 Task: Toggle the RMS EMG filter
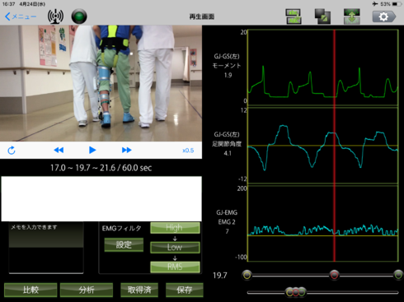click(175, 267)
